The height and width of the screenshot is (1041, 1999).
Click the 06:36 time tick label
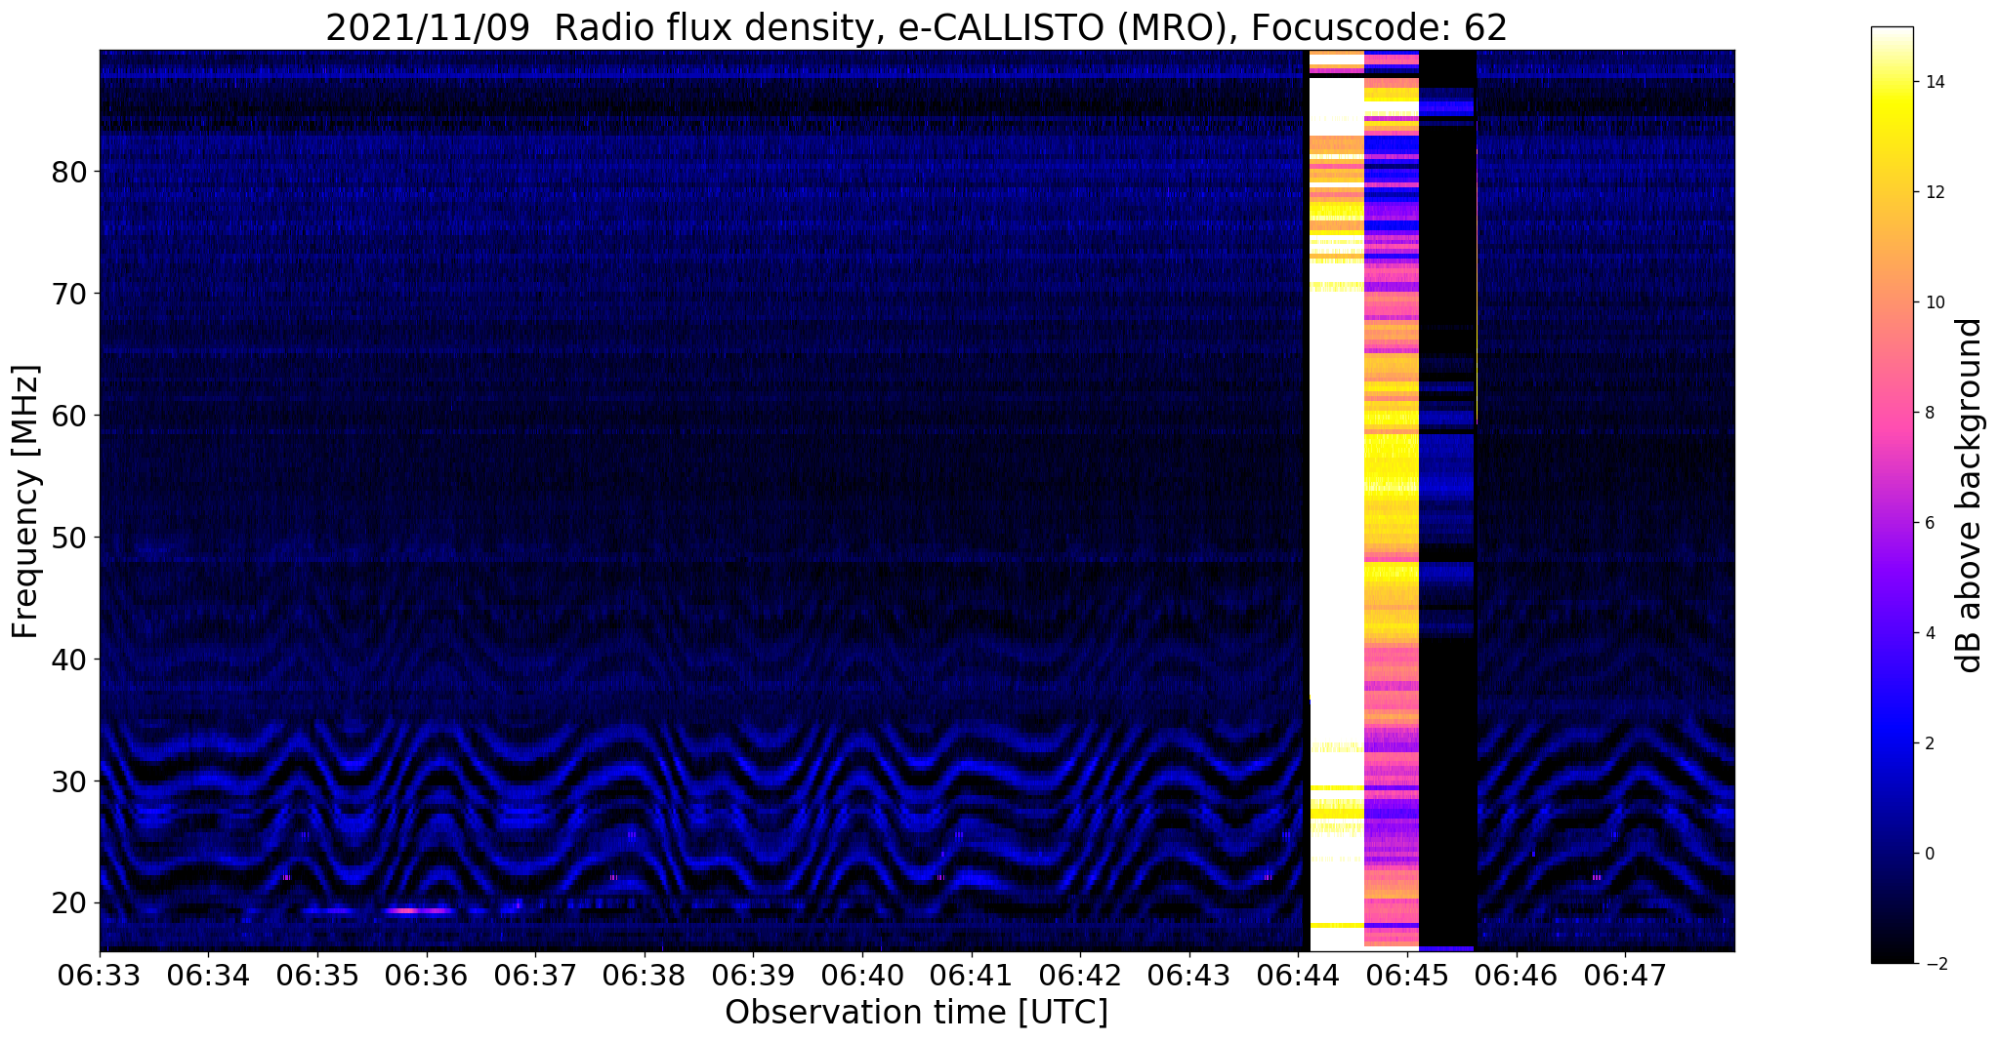click(427, 975)
